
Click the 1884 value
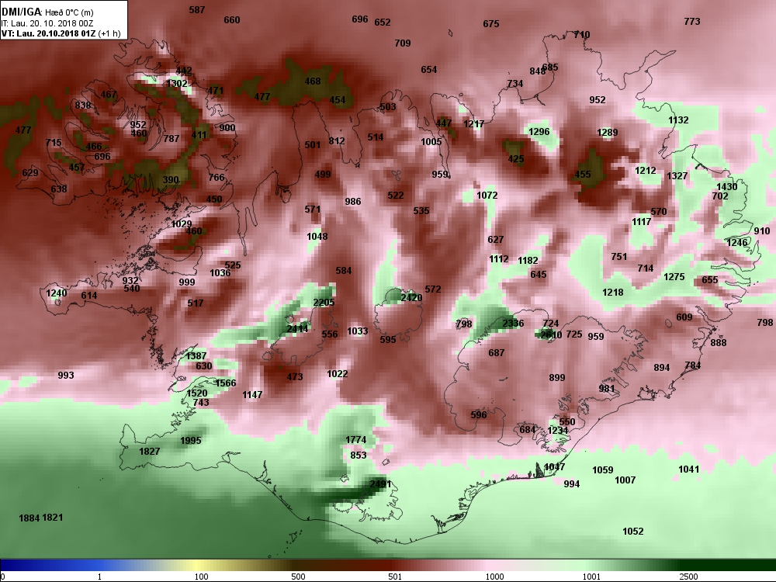[x=29, y=518]
